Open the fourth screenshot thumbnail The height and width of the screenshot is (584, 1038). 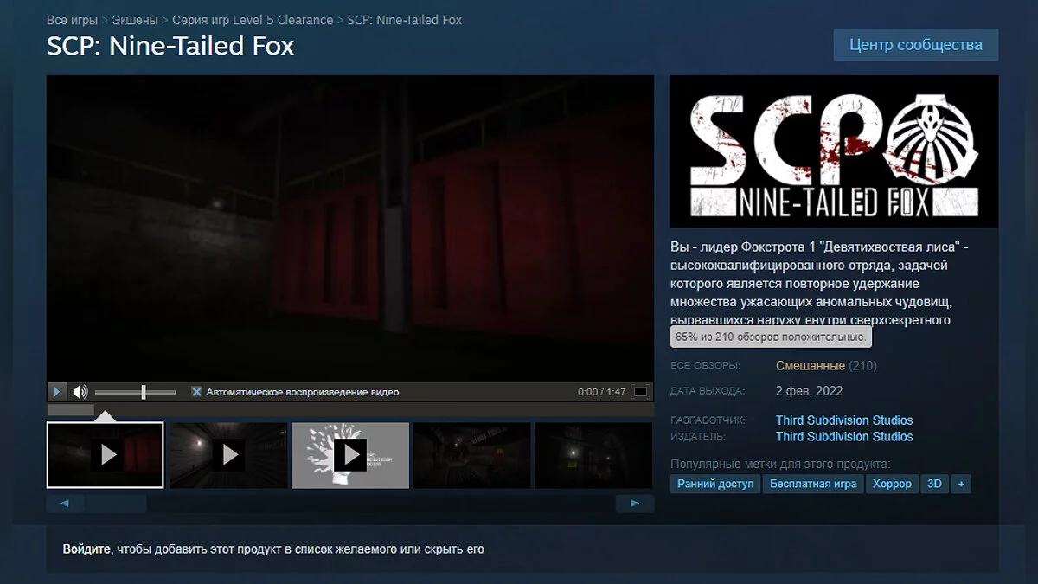click(x=472, y=455)
